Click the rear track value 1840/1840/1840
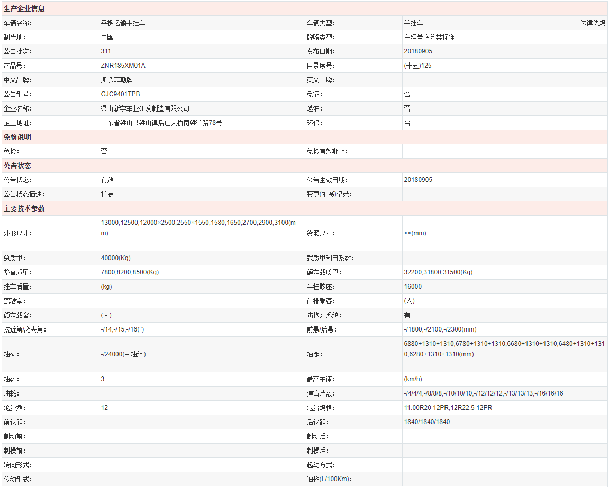Screen dimensions: 609x487 (426, 422)
